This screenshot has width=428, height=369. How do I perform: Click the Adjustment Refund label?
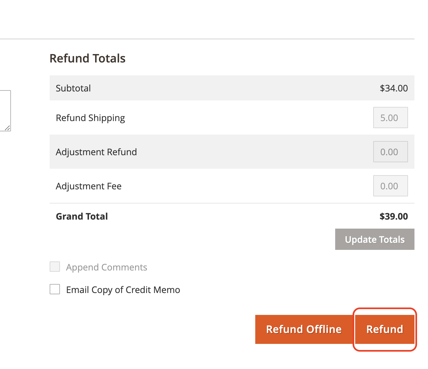click(x=96, y=152)
